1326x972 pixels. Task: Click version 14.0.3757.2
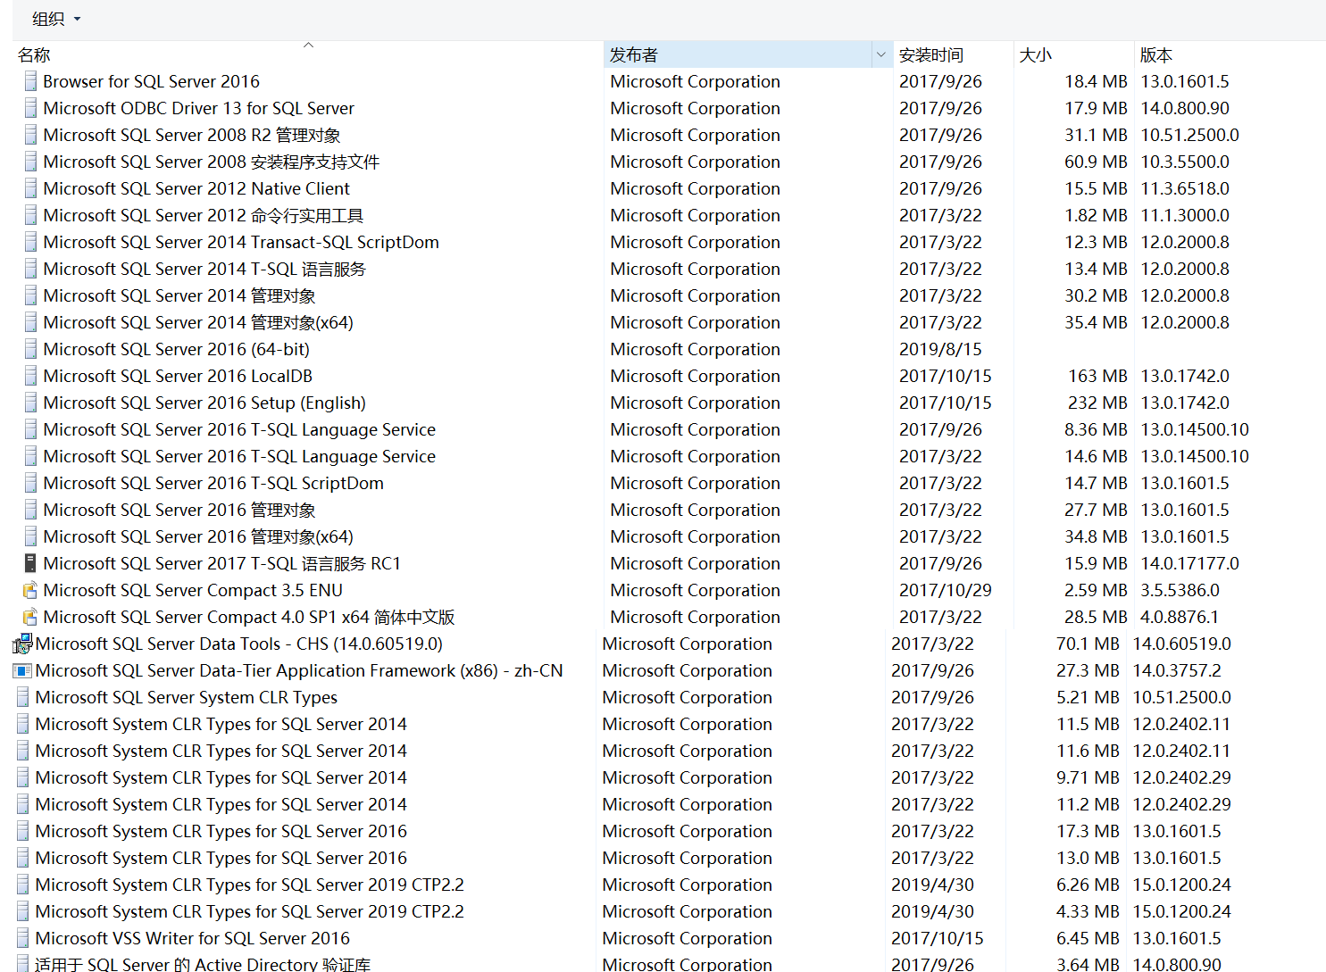tap(1176, 670)
